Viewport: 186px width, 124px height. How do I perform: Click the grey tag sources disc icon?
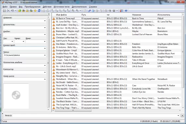(x=114, y=11)
